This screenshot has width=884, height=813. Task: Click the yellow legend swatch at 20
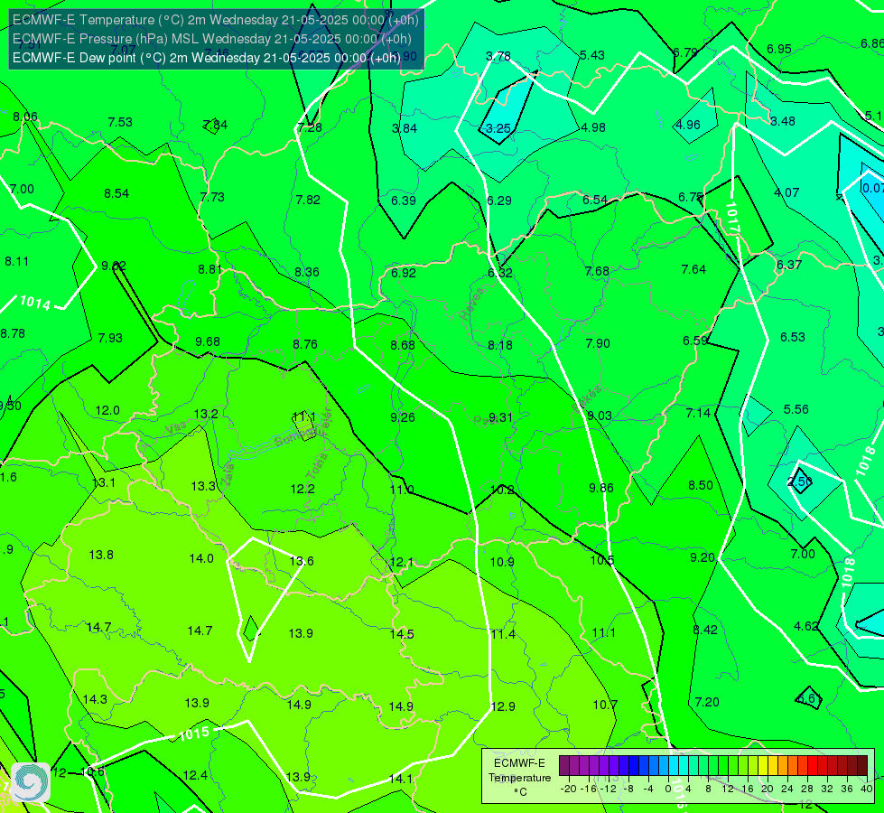pyautogui.click(x=763, y=766)
